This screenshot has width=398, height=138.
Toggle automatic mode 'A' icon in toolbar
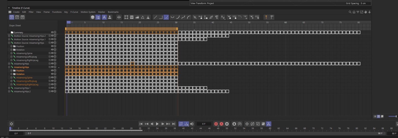104,17
